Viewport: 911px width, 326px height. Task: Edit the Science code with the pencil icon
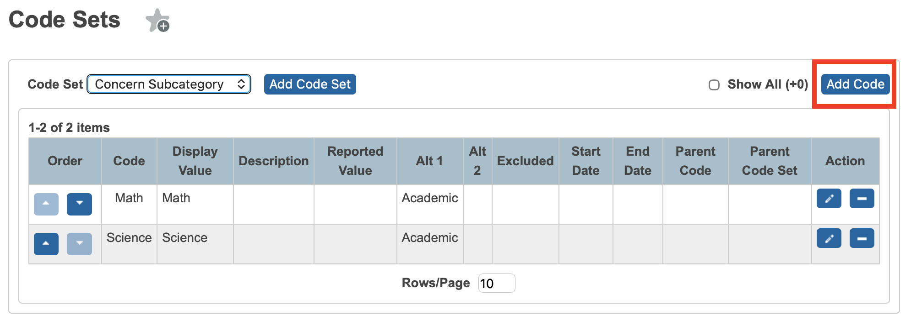(829, 238)
